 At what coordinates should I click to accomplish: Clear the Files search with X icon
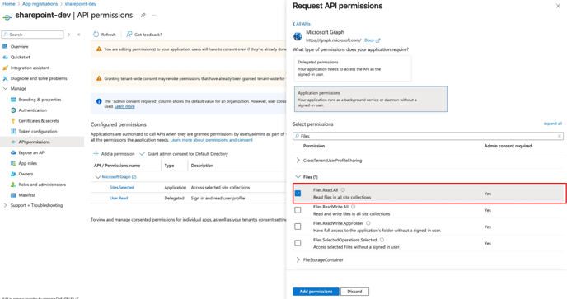[560, 136]
